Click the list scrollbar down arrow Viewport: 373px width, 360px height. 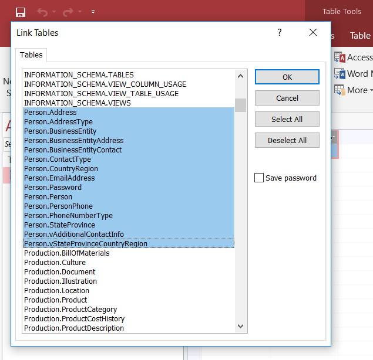tap(240, 326)
